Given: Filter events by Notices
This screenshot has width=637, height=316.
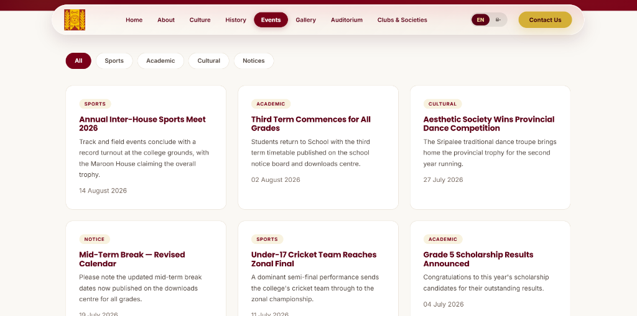Looking at the screenshot, I should 254,61.
